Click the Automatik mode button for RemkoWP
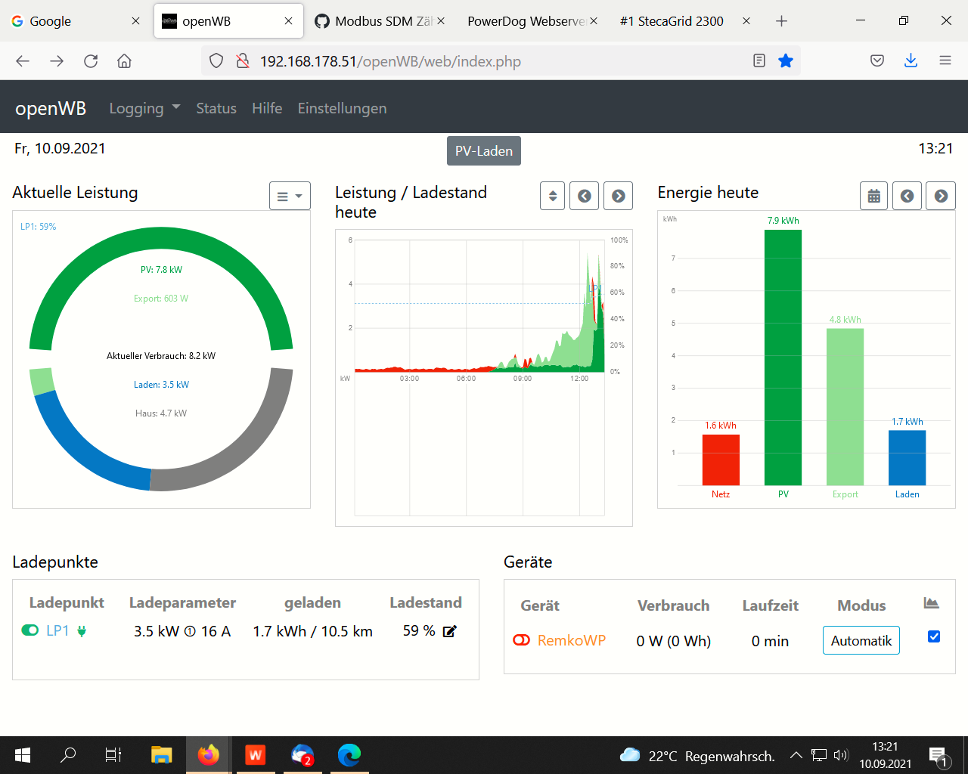The width and height of the screenshot is (968, 774). coord(861,641)
